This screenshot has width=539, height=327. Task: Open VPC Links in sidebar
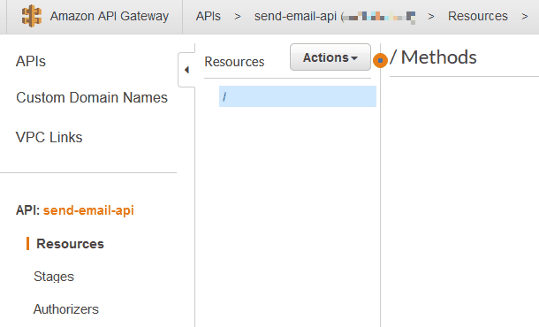coord(49,137)
